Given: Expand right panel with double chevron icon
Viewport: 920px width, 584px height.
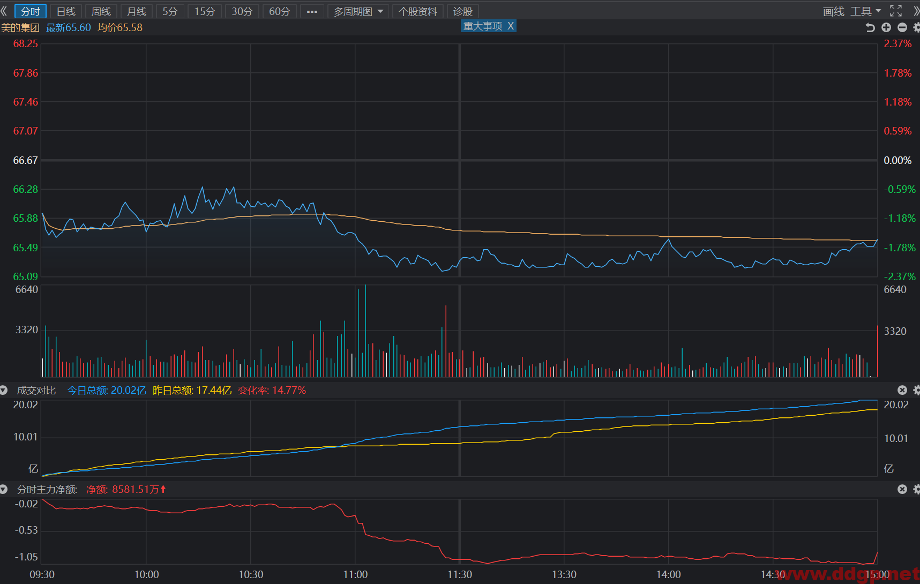Looking at the screenshot, I should tap(916, 11).
